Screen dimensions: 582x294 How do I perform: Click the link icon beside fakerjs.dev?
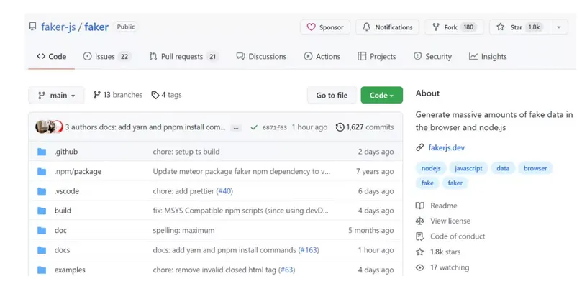click(x=420, y=147)
